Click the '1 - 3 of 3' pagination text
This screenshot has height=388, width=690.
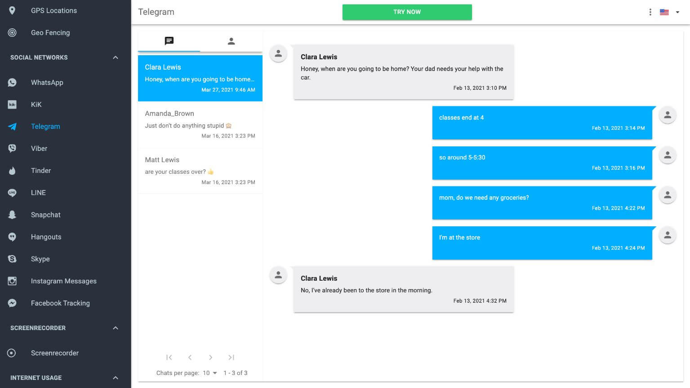point(236,373)
